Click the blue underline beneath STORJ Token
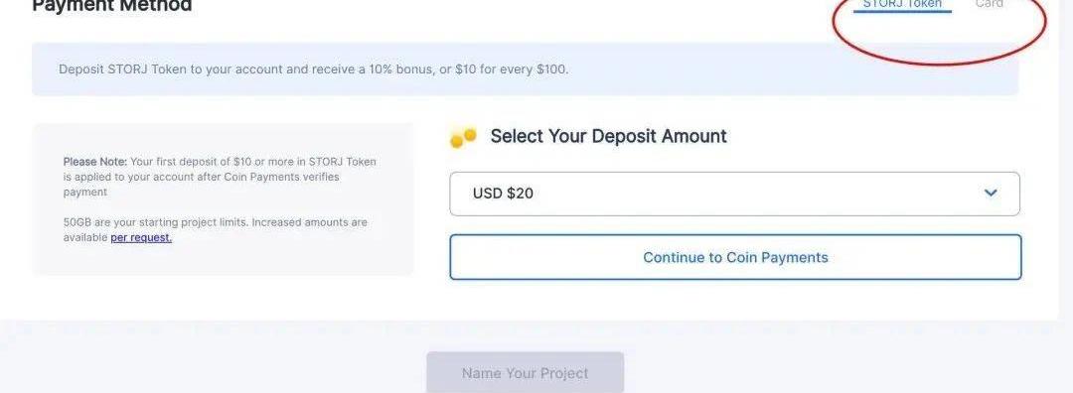This screenshot has width=1073, height=393. [x=902, y=12]
